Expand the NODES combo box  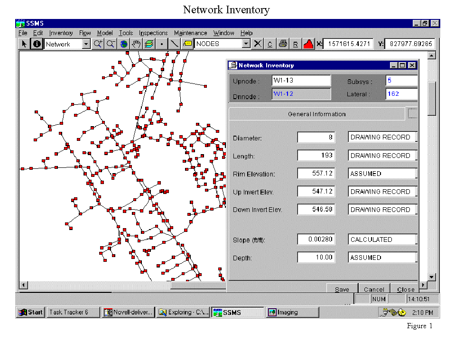[x=246, y=44]
